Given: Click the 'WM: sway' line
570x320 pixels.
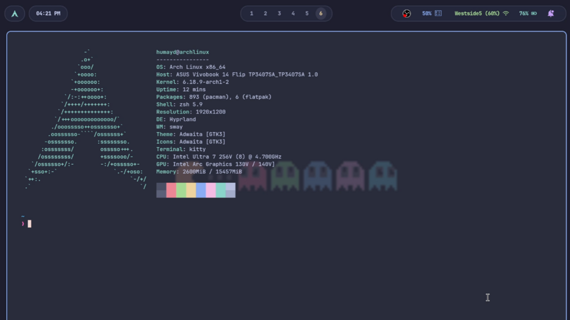Looking at the screenshot, I should click(170, 127).
